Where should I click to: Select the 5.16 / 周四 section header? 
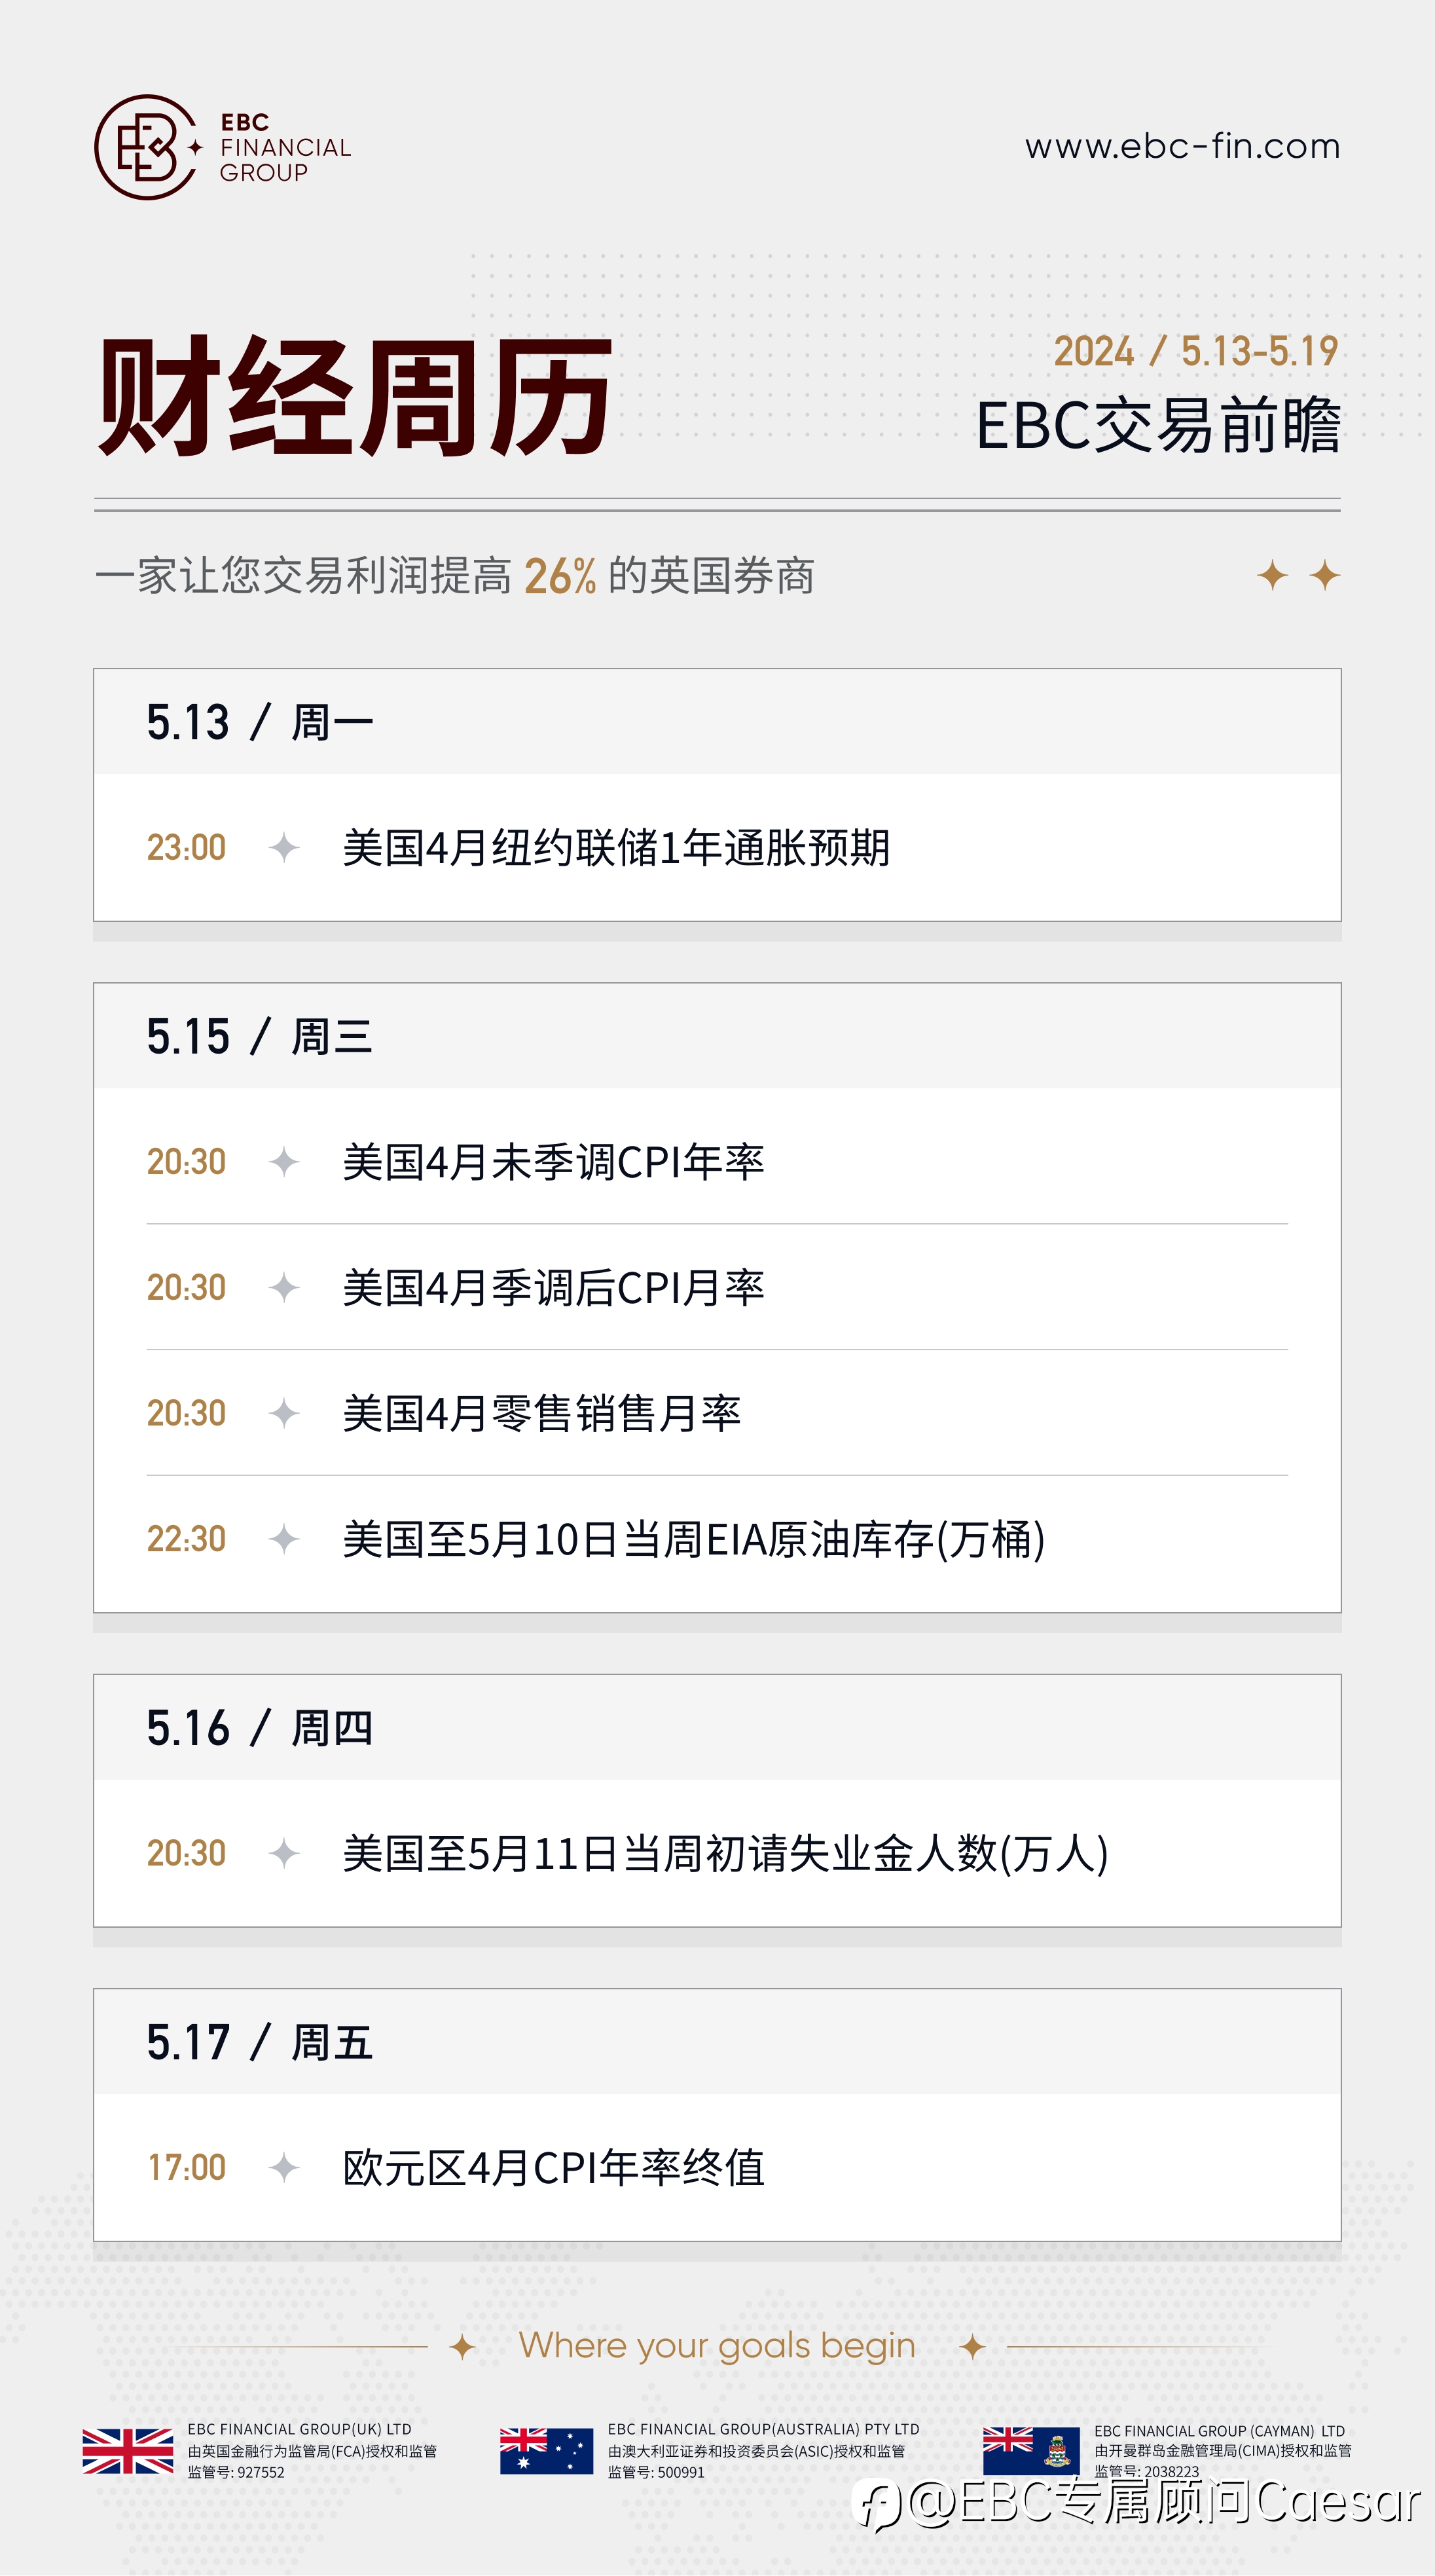tap(717, 1728)
